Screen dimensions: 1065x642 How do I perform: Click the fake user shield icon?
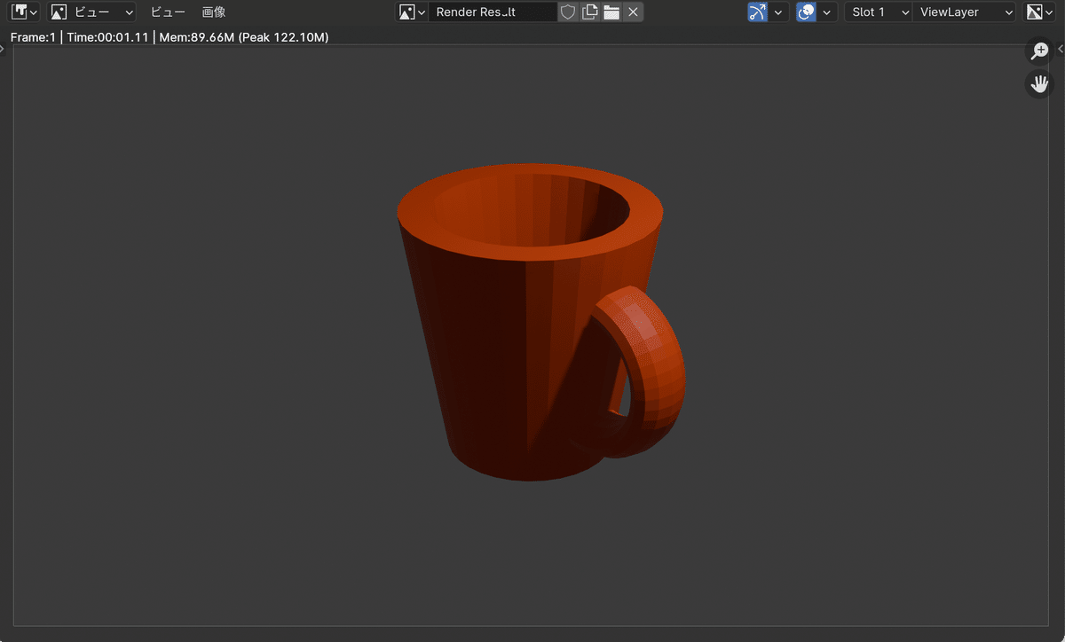tap(568, 12)
